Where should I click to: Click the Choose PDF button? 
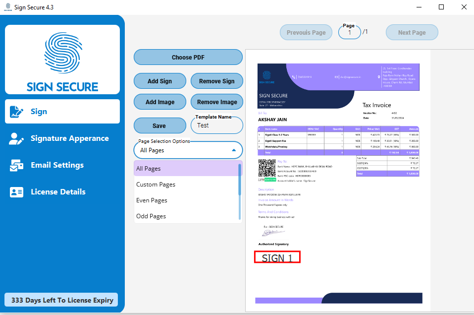coord(188,57)
